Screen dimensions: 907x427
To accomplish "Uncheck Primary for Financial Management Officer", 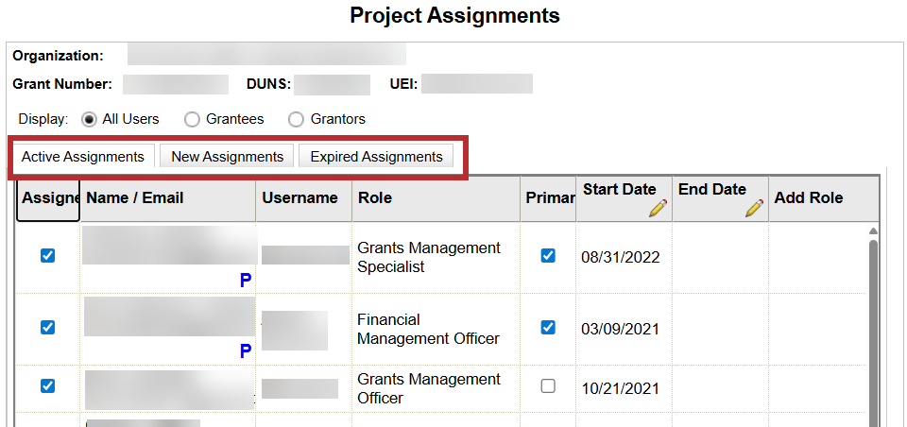I will 548,328.
